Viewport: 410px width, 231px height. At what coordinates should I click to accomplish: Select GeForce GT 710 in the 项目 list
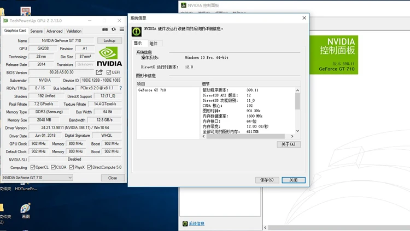[x=152, y=90]
